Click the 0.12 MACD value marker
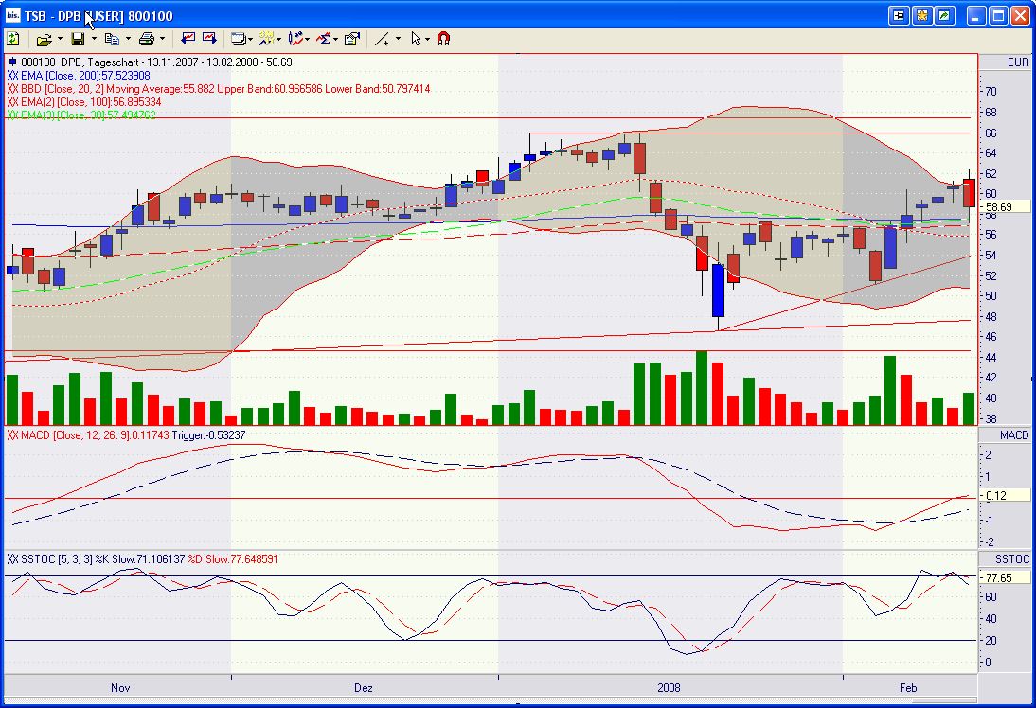The height and width of the screenshot is (708, 1036). click(1004, 495)
